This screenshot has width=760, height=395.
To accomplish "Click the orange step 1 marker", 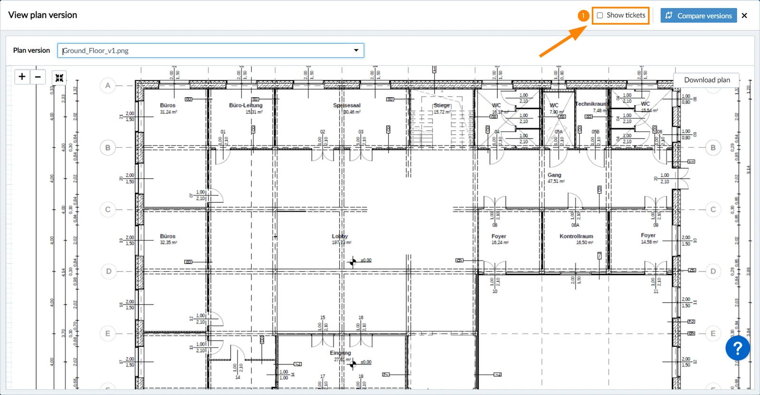I will coord(583,16).
